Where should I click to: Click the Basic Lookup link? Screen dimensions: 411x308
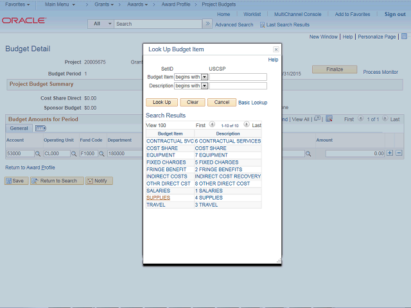point(252,103)
